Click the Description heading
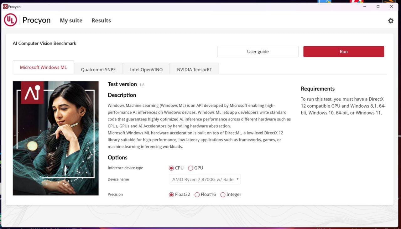The image size is (401, 229). [122, 95]
